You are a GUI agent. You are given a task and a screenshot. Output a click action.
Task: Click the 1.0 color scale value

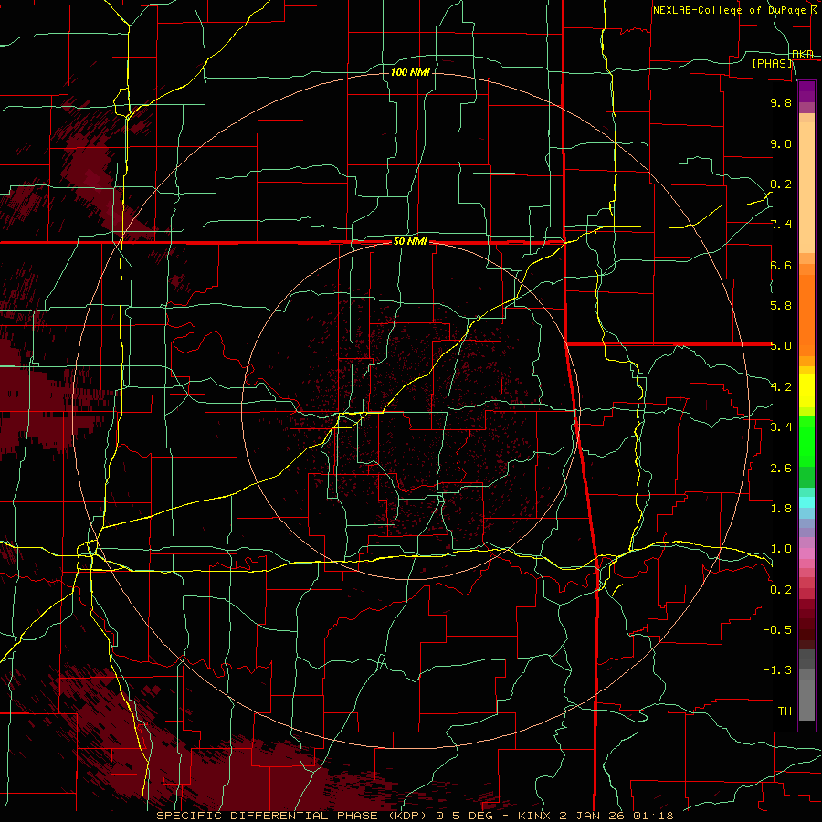click(x=781, y=549)
